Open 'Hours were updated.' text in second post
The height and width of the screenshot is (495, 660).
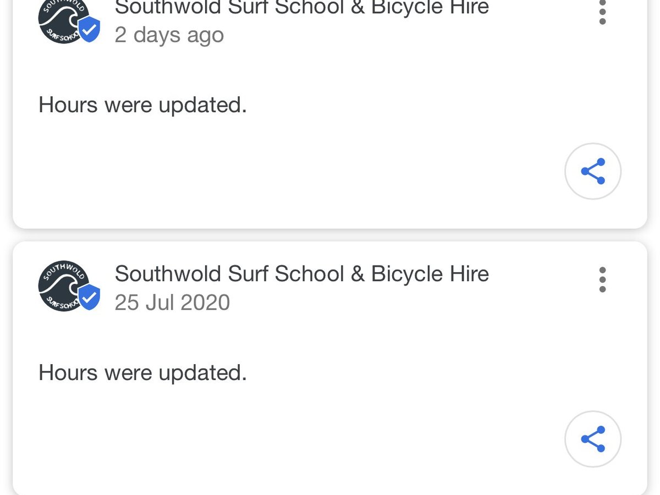[x=142, y=372]
